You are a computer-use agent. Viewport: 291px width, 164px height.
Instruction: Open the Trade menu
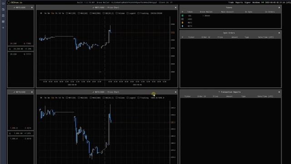coord(231,3)
